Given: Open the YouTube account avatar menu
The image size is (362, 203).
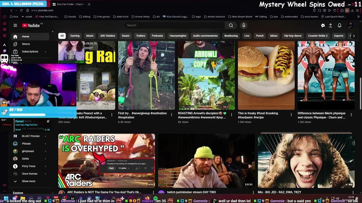Looking at the screenshot, I should tap(350, 25).
